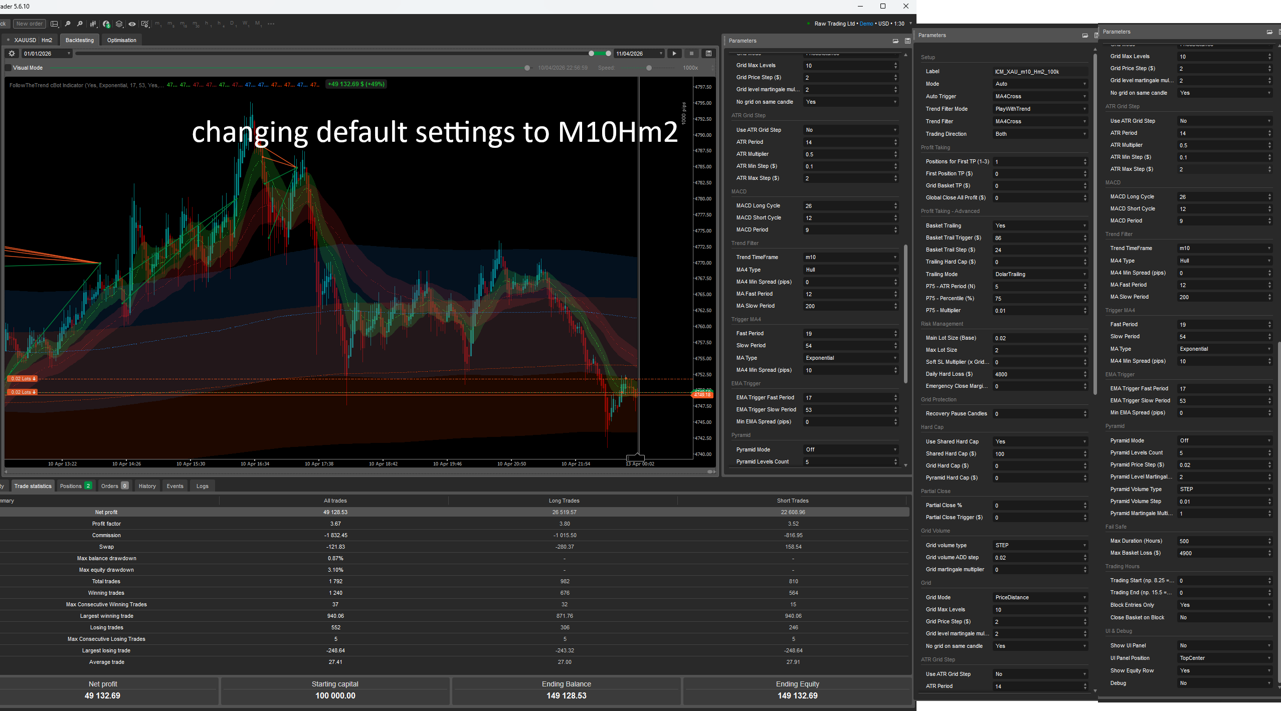Switch to the Optimisation tab

point(121,40)
